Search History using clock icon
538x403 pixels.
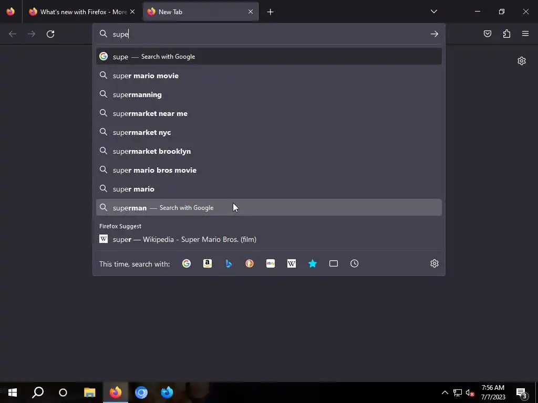(x=355, y=263)
